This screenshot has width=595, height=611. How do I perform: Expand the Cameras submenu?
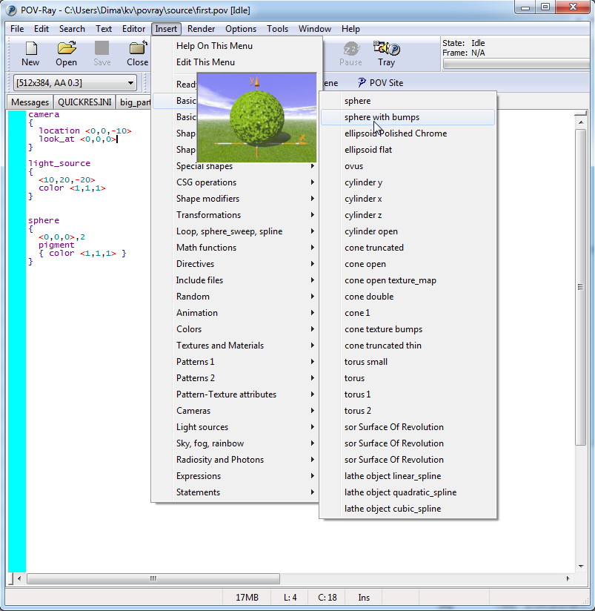tap(236, 411)
